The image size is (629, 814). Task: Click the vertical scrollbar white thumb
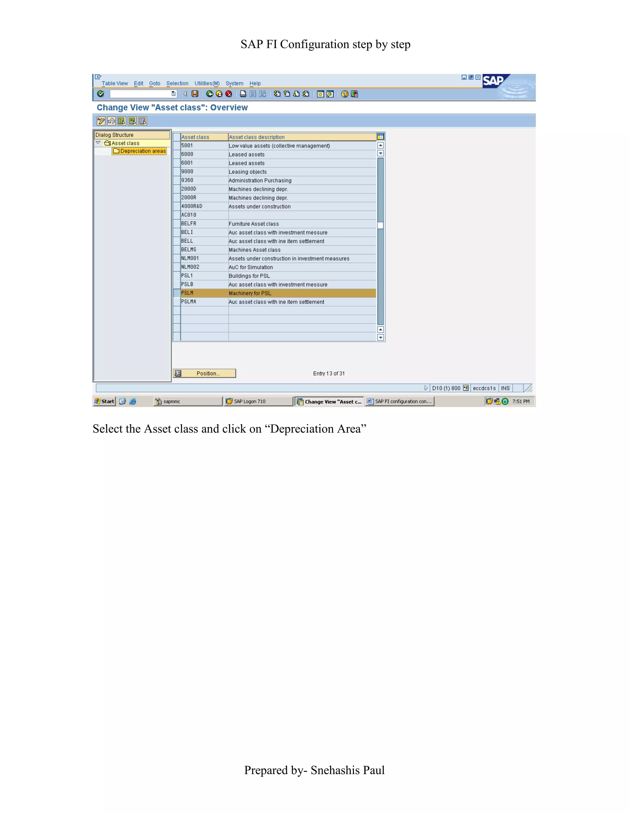click(x=381, y=225)
